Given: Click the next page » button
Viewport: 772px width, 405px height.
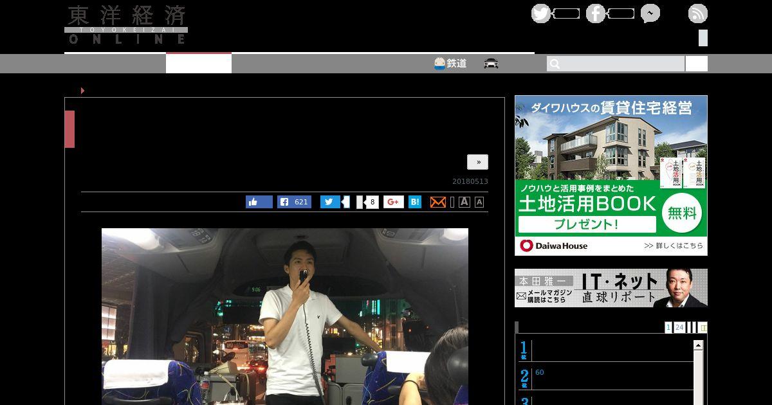Looking at the screenshot, I should [477, 162].
